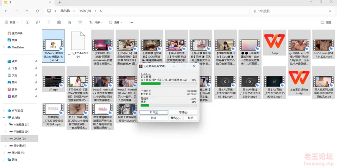Viewport: 337px width, 168px height.
Task: Select file ending _17127581473995864.mp4
Action: tap(250, 83)
